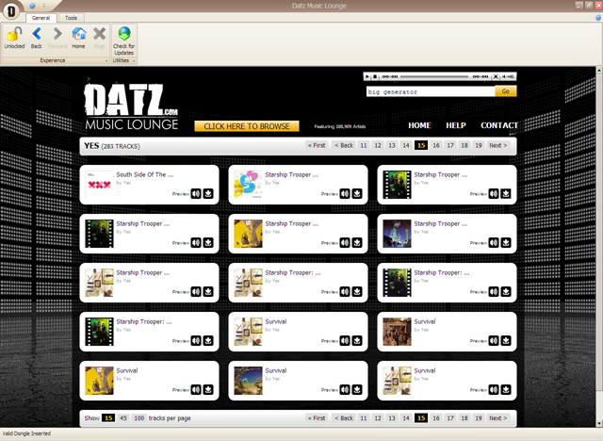Download the South Side Of The track
Image resolution: width=603 pixels, height=441 pixels.
click(x=208, y=194)
